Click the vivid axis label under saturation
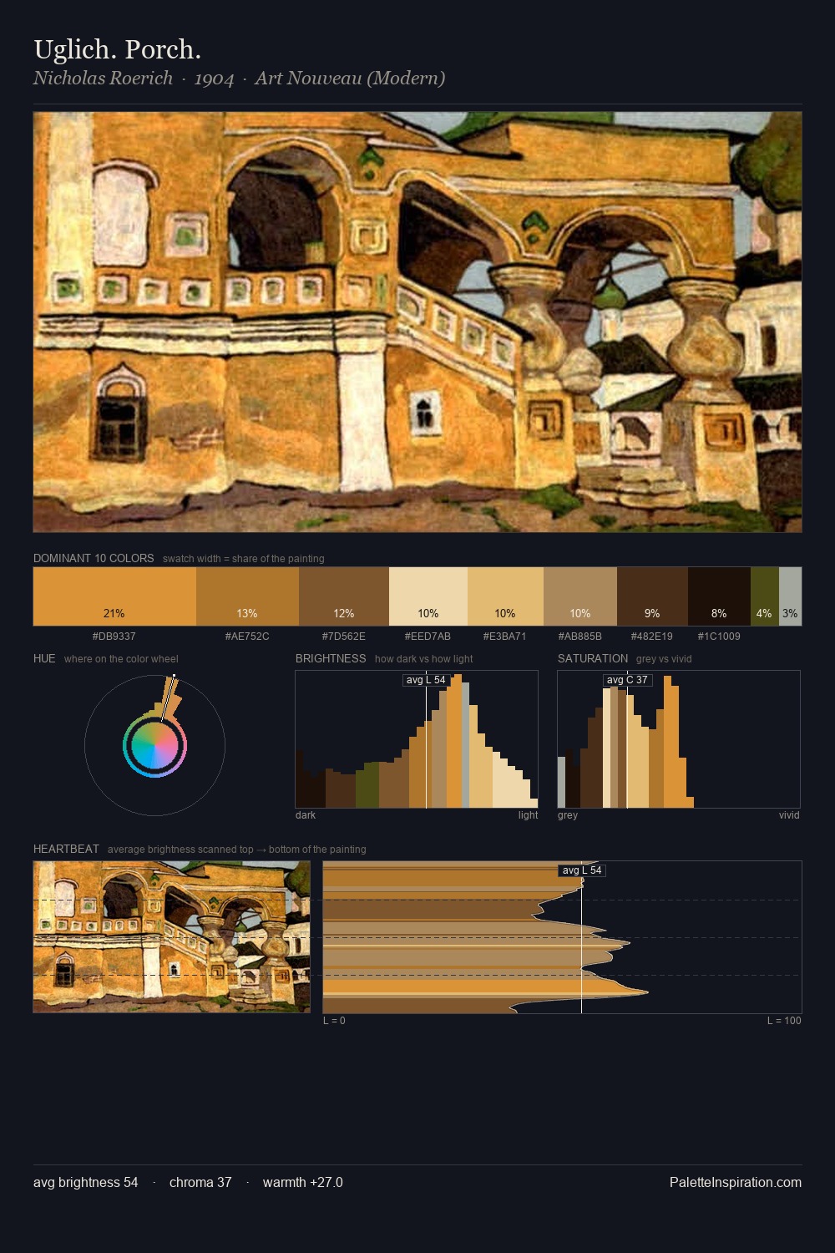 [789, 815]
